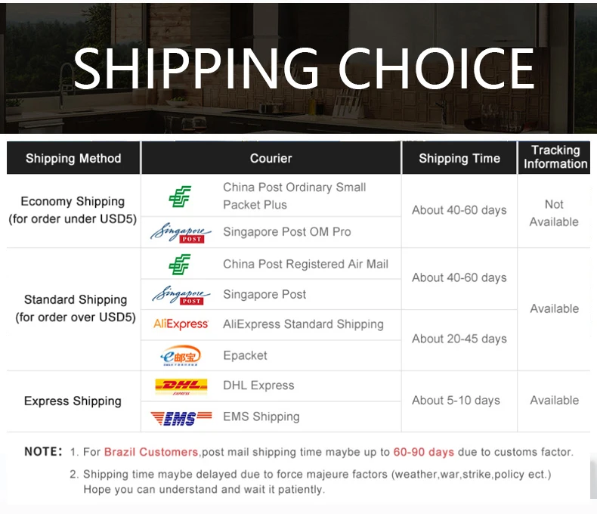The width and height of the screenshot is (597, 514).
Task: Click the Singapore Post logo beside OM Pro
Action: click(181, 232)
